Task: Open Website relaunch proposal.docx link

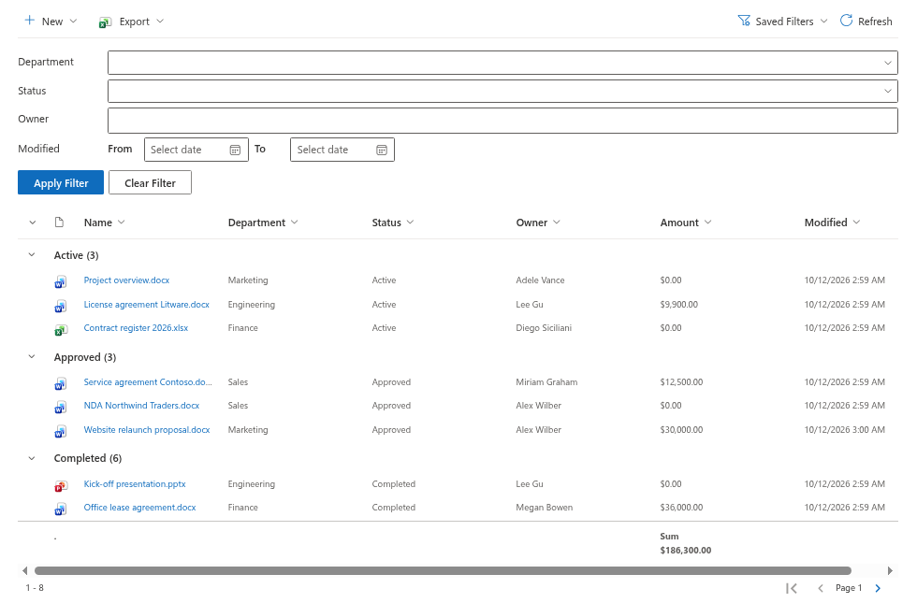Action: pos(146,429)
